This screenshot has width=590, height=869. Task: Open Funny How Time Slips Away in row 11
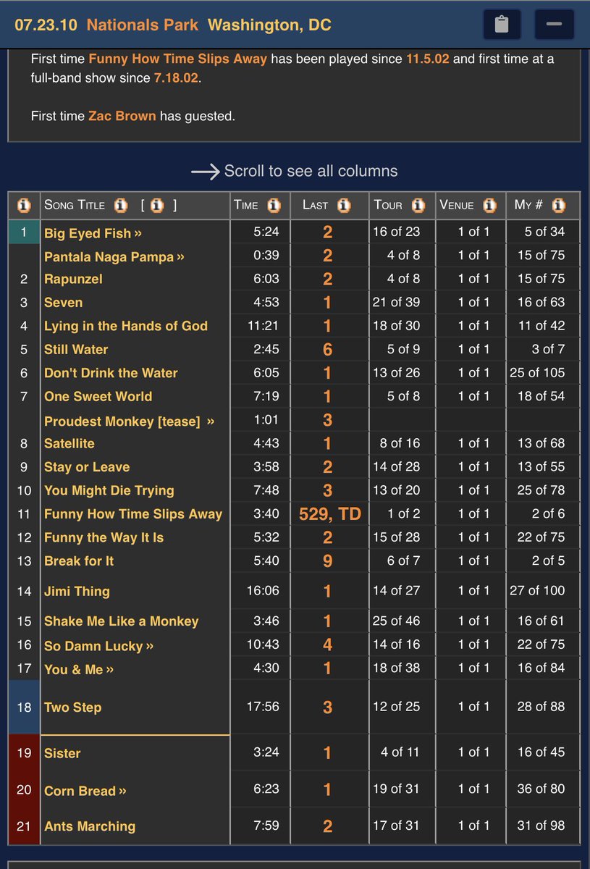pos(133,514)
